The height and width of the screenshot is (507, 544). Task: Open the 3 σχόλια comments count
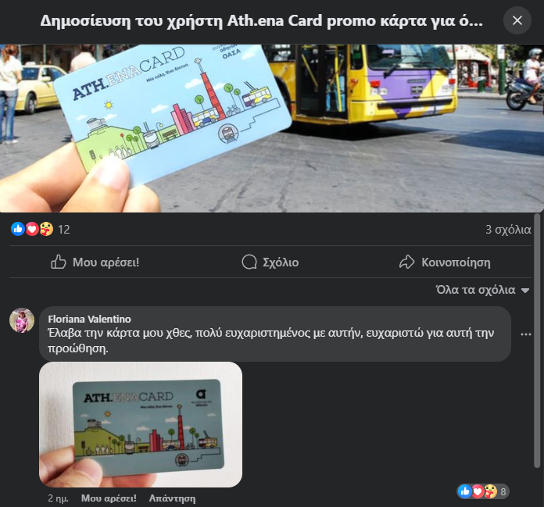click(x=508, y=229)
